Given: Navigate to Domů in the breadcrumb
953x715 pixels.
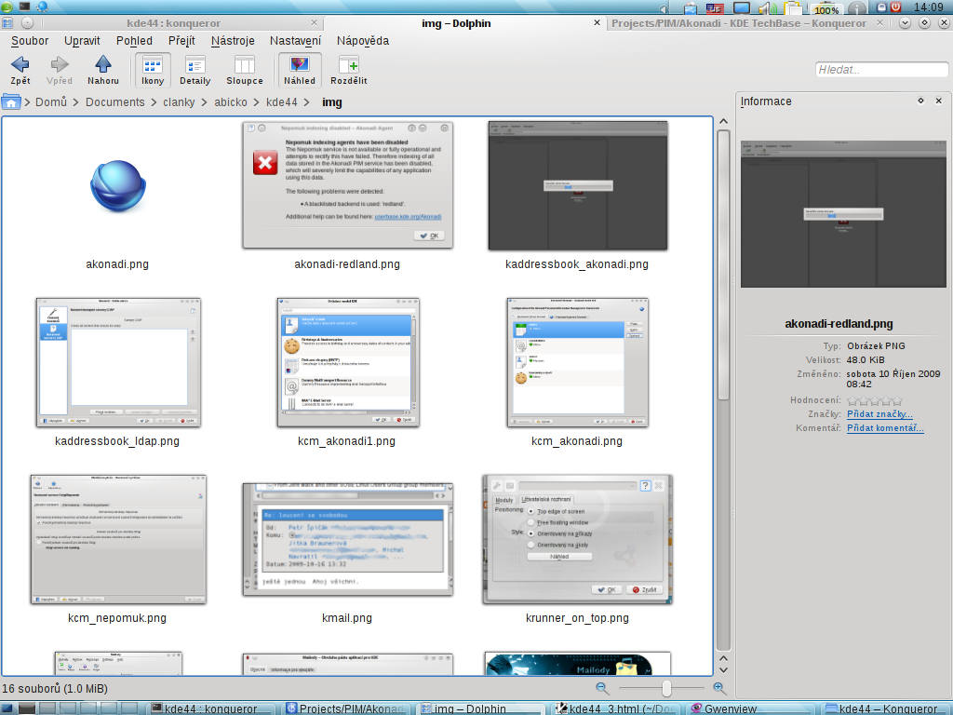Looking at the screenshot, I should pyautogui.click(x=51, y=102).
